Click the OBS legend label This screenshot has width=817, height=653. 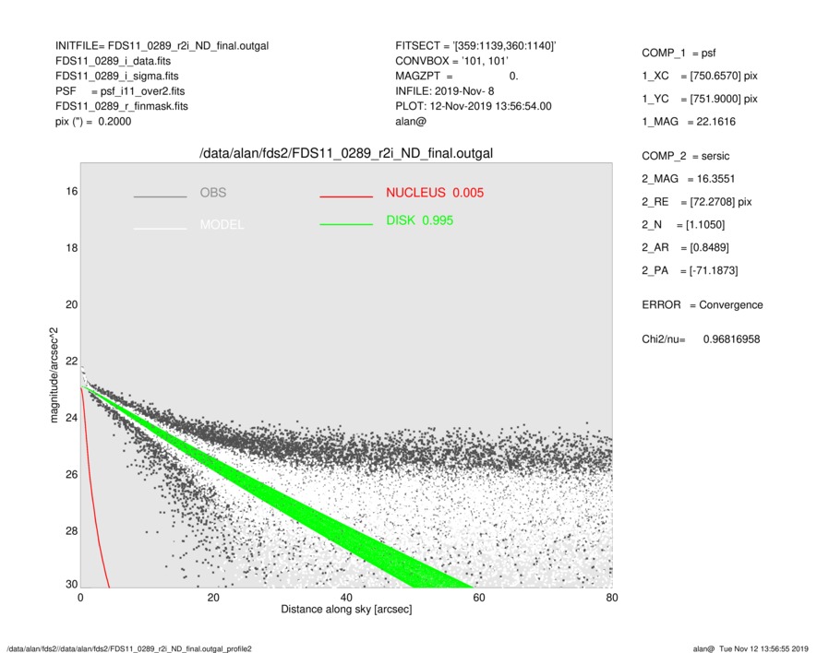click(x=213, y=193)
